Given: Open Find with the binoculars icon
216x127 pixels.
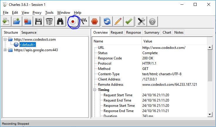Looking at the screenshot, I should 60,21.
